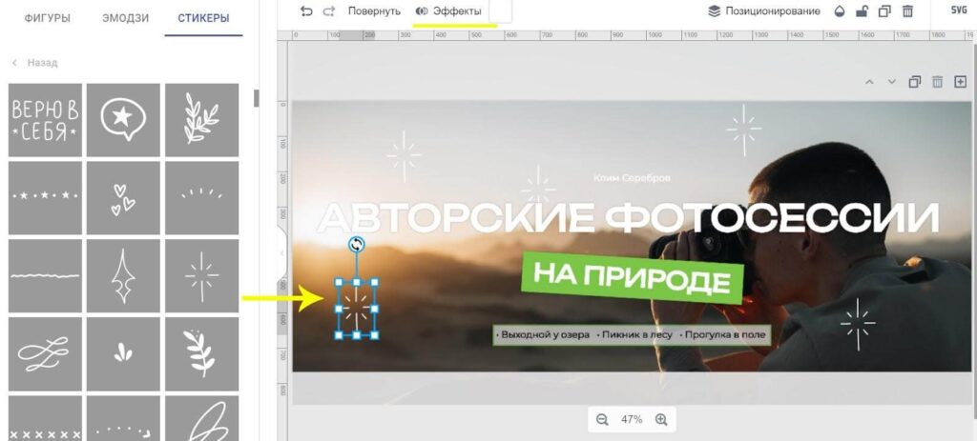Switch to the ФИГУРЫ tab
The height and width of the screenshot is (441, 977).
click(48, 18)
